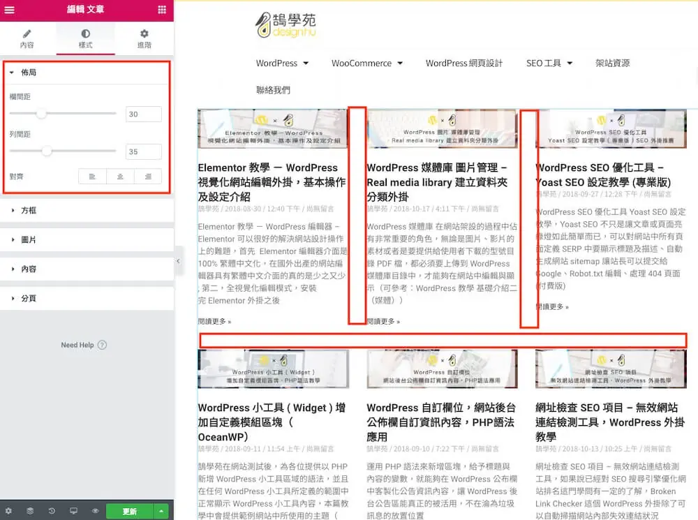This screenshot has height=520, width=698.
Task: Open WordPress 小工具 Widget post thumbnail
Action: pyautogui.click(x=272, y=369)
